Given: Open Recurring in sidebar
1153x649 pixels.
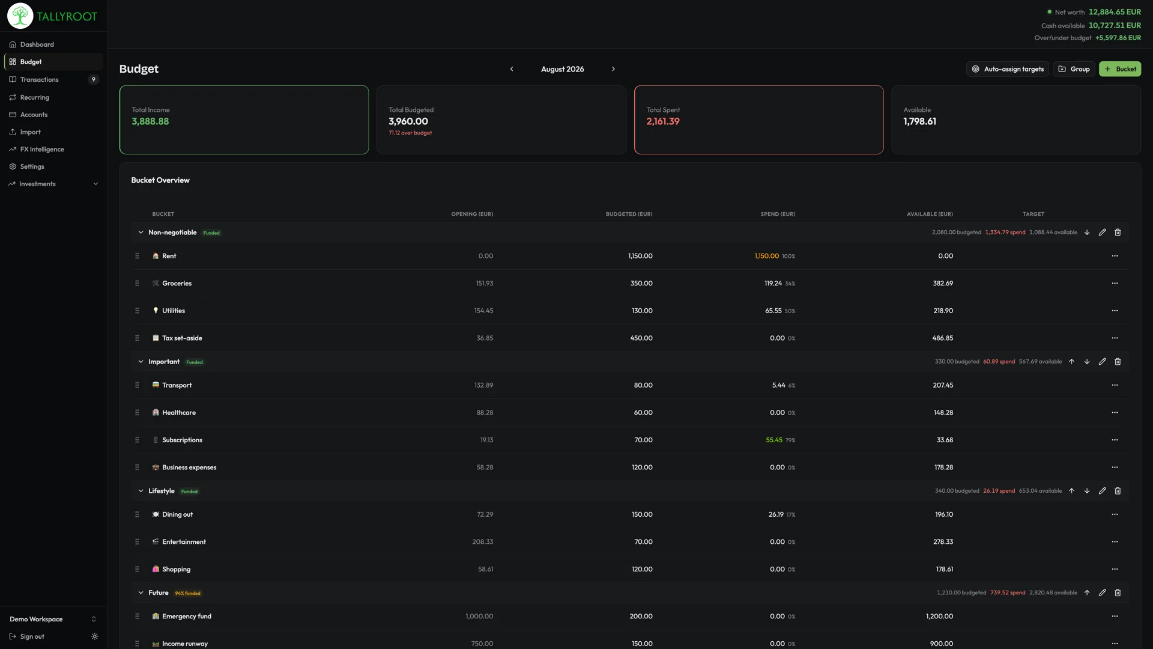Looking at the screenshot, I should coord(53,97).
